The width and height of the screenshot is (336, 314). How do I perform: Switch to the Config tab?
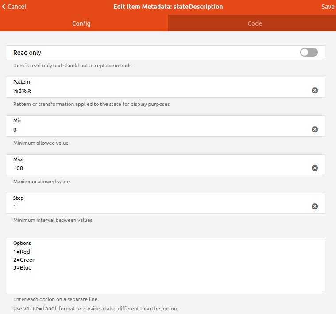[x=81, y=23]
